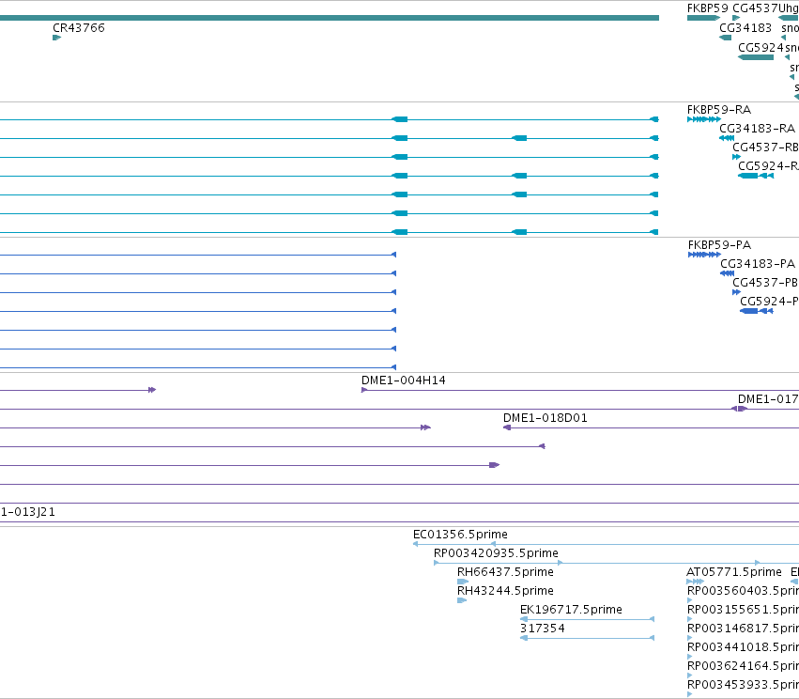This screenshot has width=799, height=699.
Task: Click the CG4537-RB transcript label
Action: pyautogui.click(x=765, y=148)
